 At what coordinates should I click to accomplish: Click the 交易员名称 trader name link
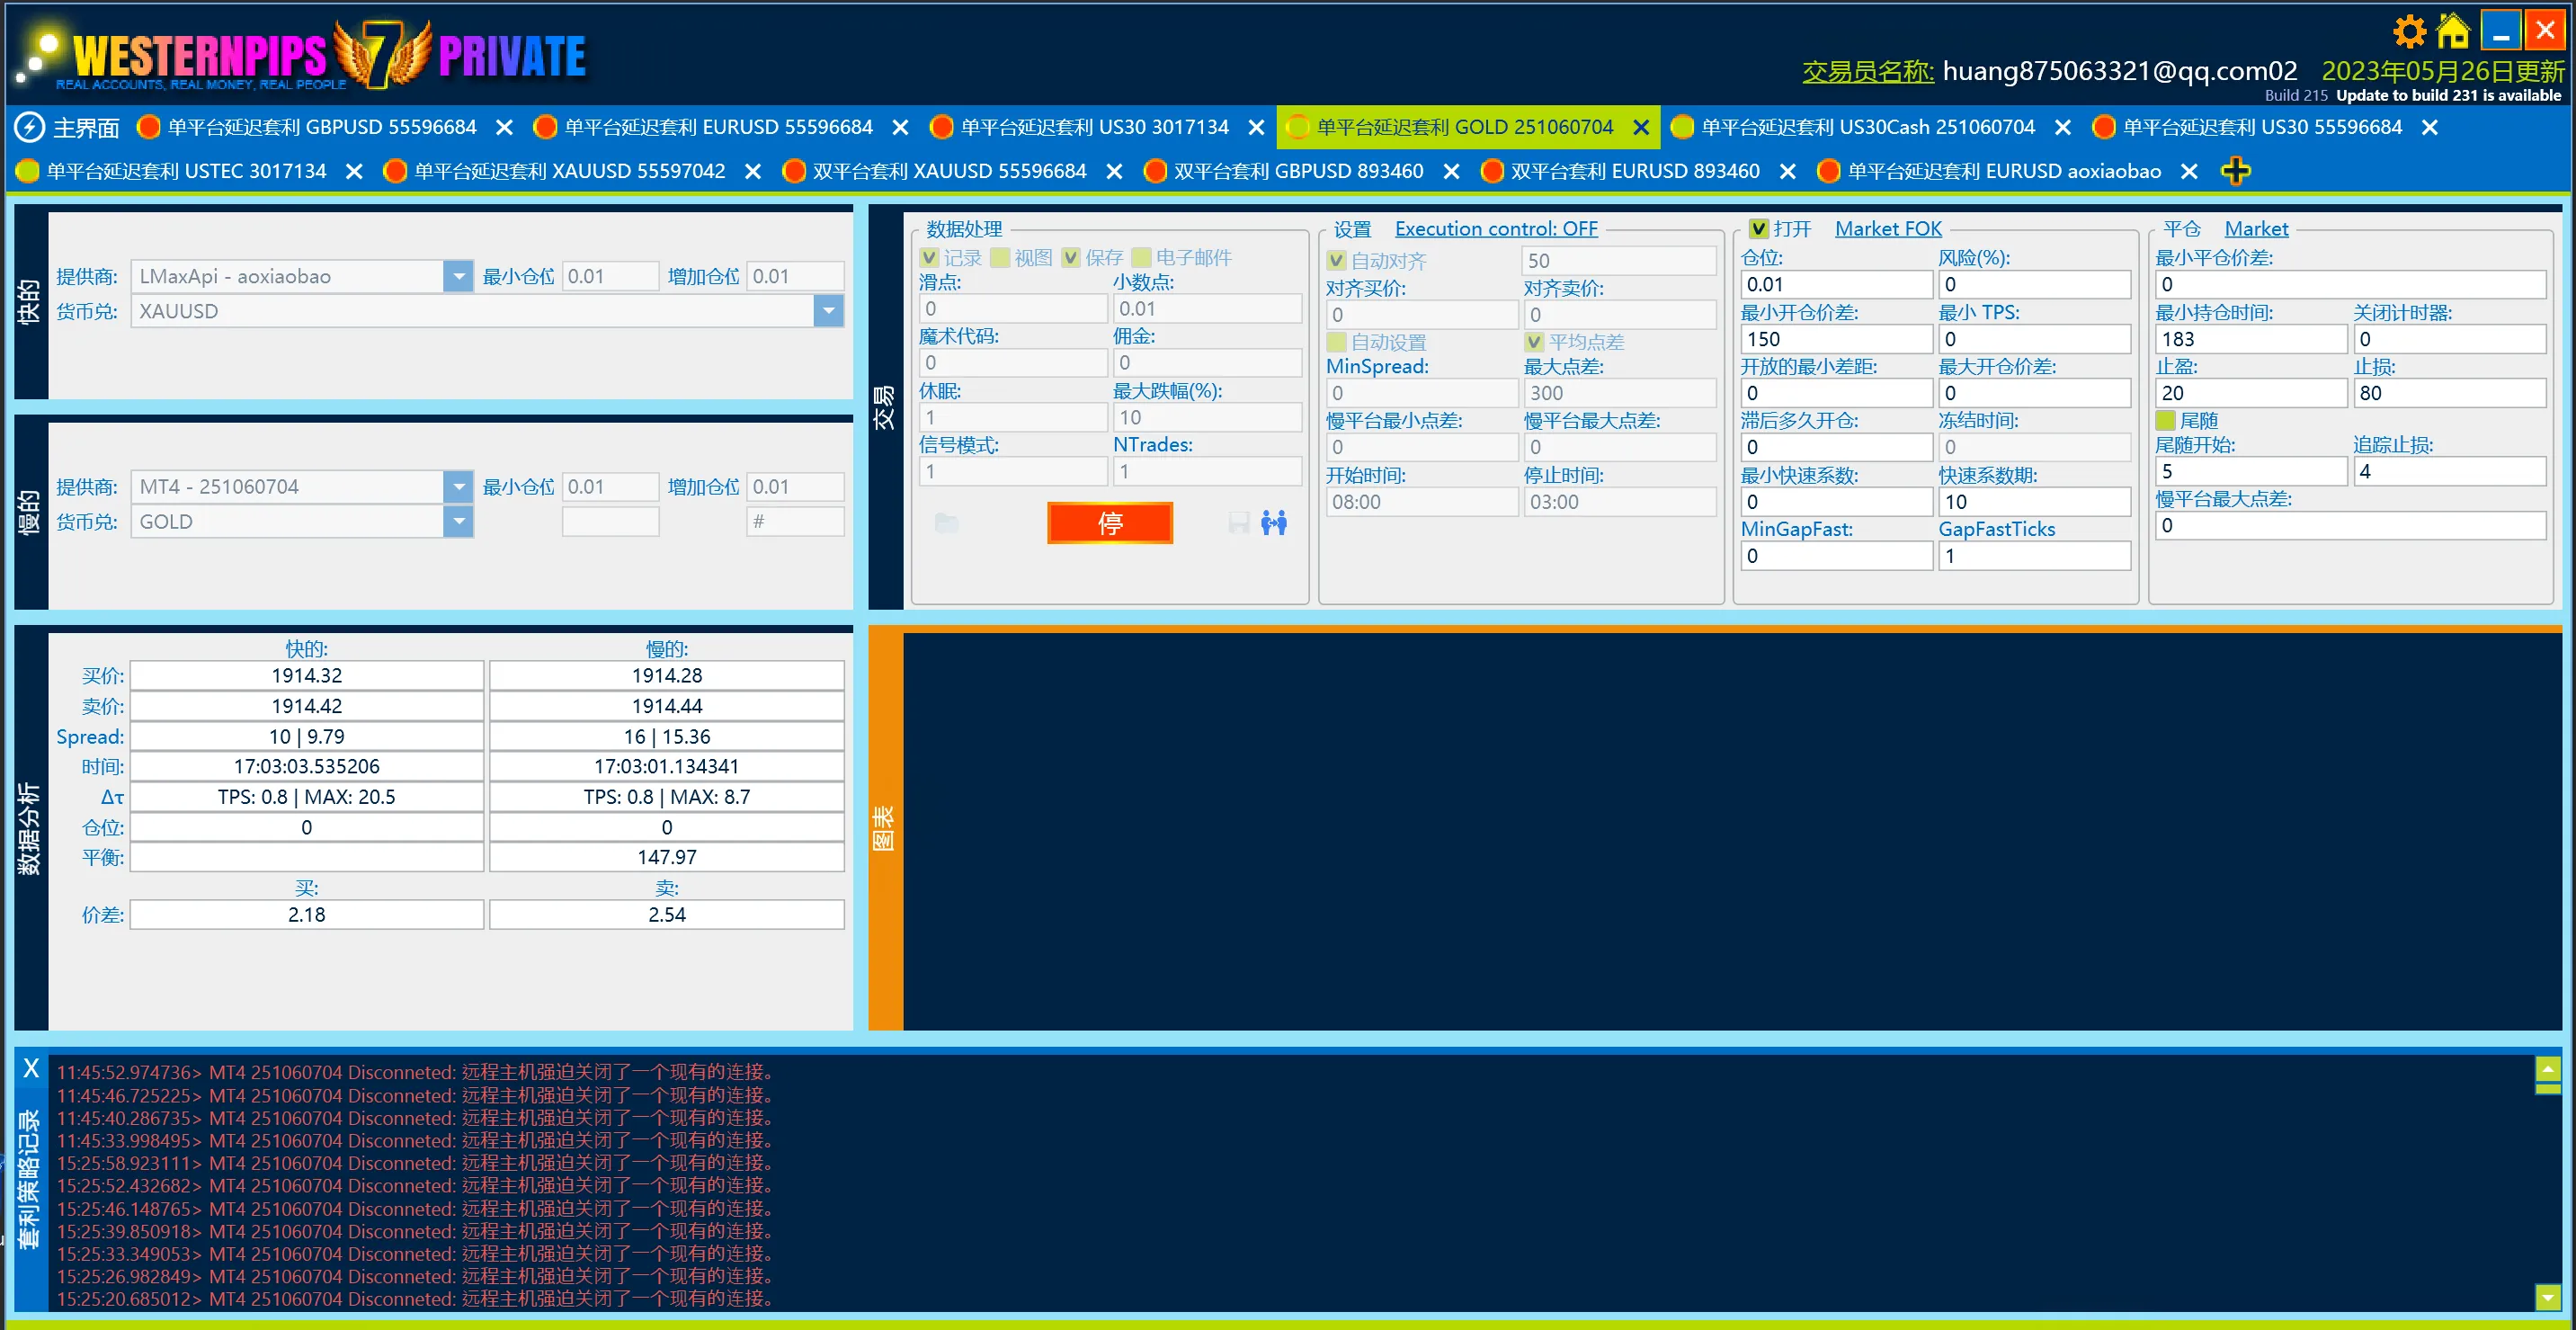pyautogui.click(x=1868, y=71)
